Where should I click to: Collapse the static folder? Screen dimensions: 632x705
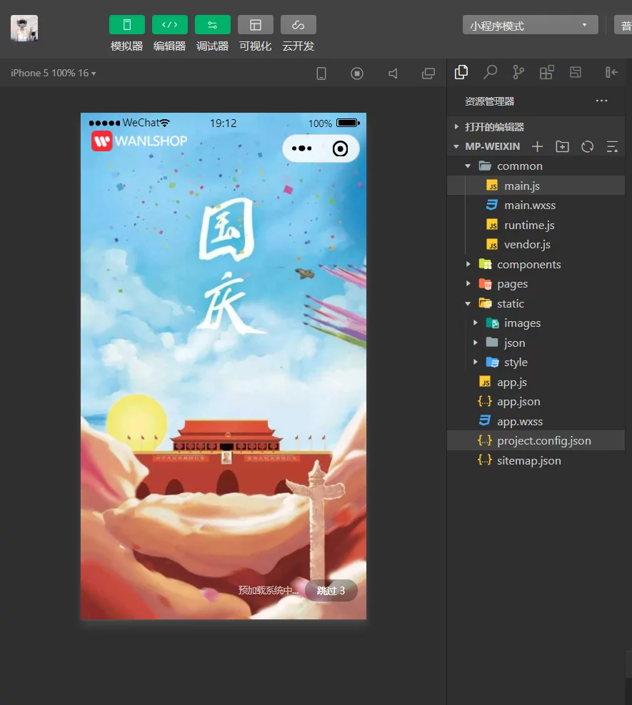tap(536, 303)
